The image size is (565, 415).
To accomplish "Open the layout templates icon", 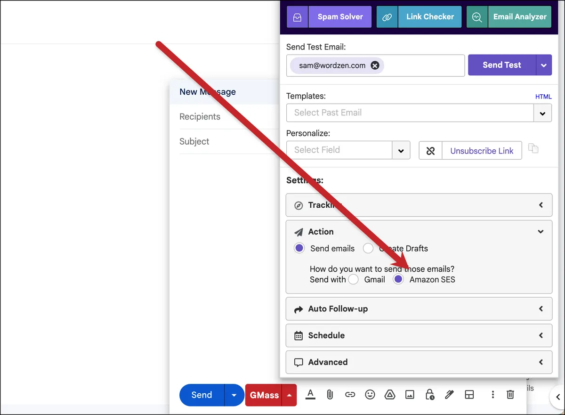I will (x=469, y=395).
